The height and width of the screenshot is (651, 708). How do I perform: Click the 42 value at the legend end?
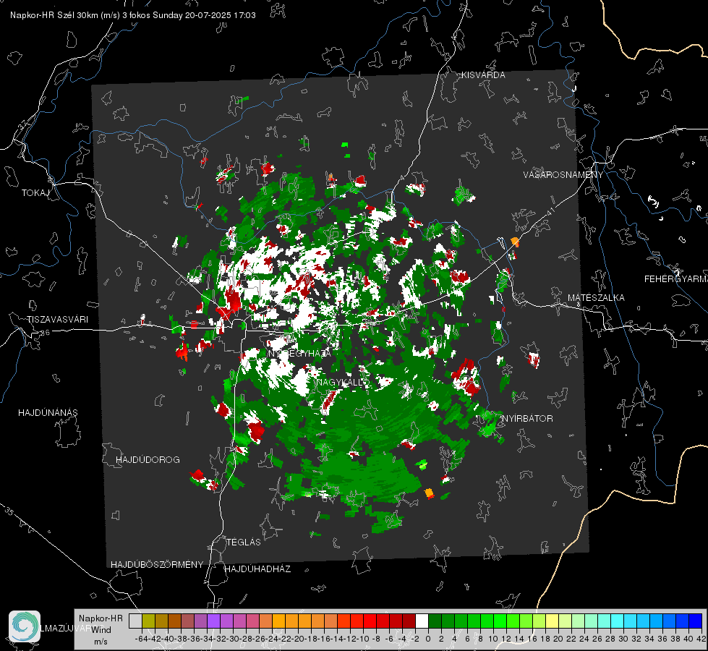tap(701, 639)
